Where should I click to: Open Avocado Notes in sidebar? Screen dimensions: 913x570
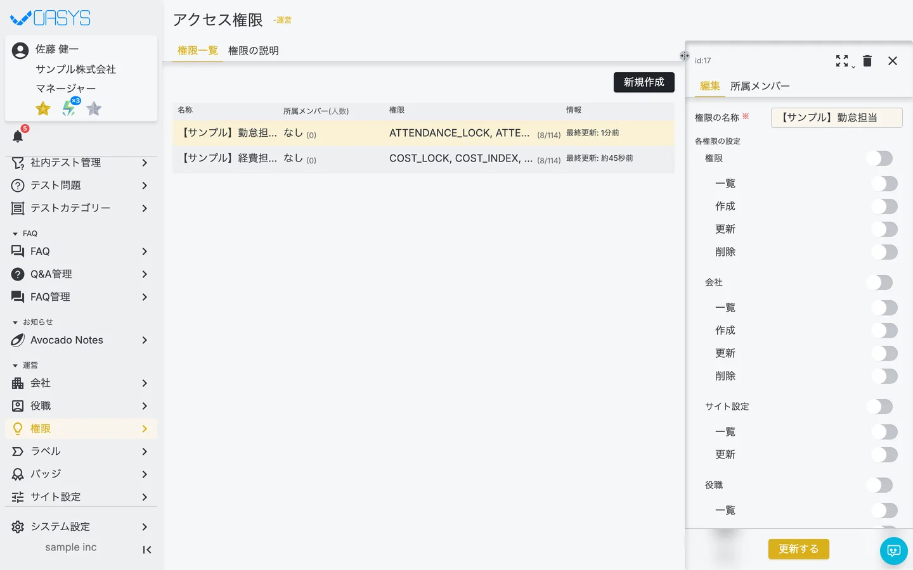tap(81, 340)
